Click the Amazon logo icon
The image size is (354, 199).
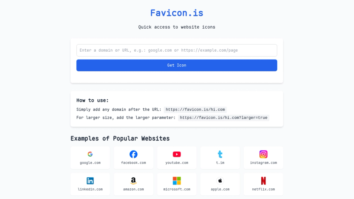coord(133,181)
